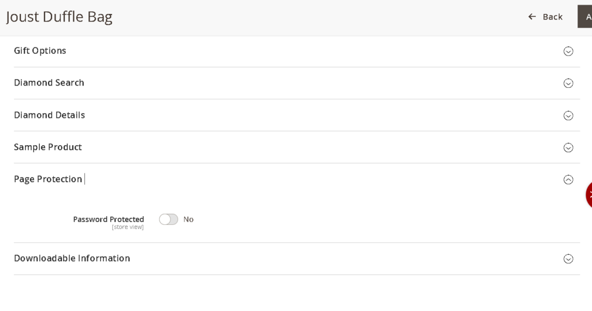Collapse the Page Protection section title
592x311 pixels.
pos(48,179)
